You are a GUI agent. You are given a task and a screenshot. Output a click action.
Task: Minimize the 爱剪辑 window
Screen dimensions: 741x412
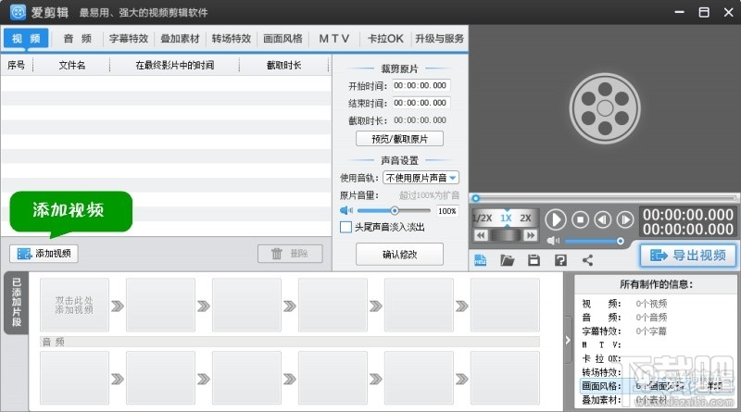[680, 12]
